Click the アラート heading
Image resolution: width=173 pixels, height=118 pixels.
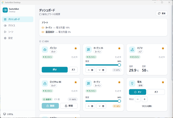pos(45,23)
